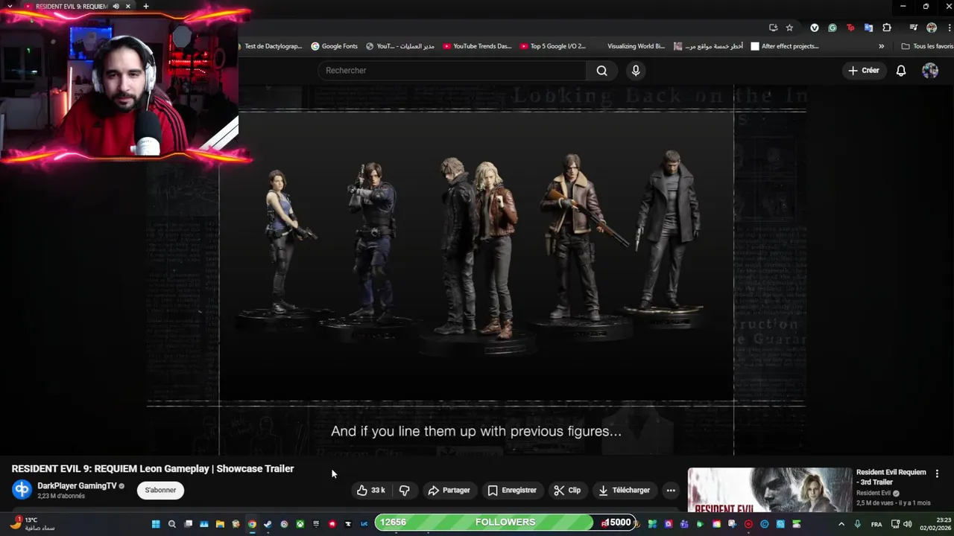
Task: Click the Chrome taskbar icon
Action: click(x=252, y=524)
